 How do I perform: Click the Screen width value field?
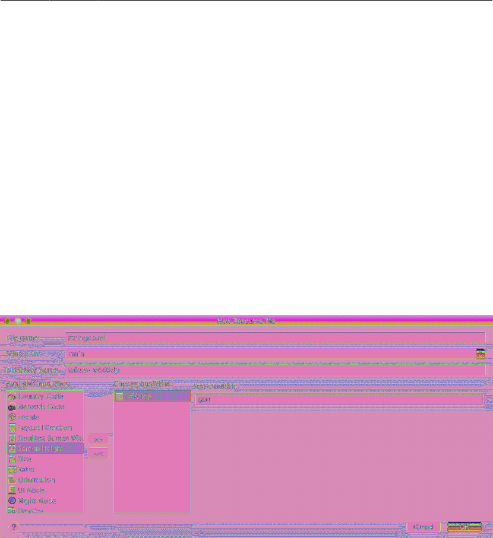(339, 400)
